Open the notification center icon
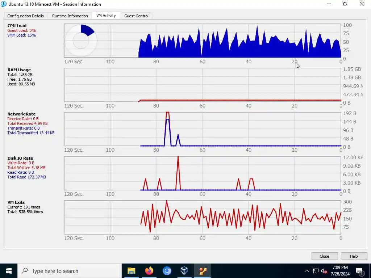The height and width of the screenshot is (278, 371). [x=360, y=271]
